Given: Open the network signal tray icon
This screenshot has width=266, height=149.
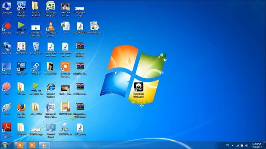Looking at the screenshot, I should point(237,145).
